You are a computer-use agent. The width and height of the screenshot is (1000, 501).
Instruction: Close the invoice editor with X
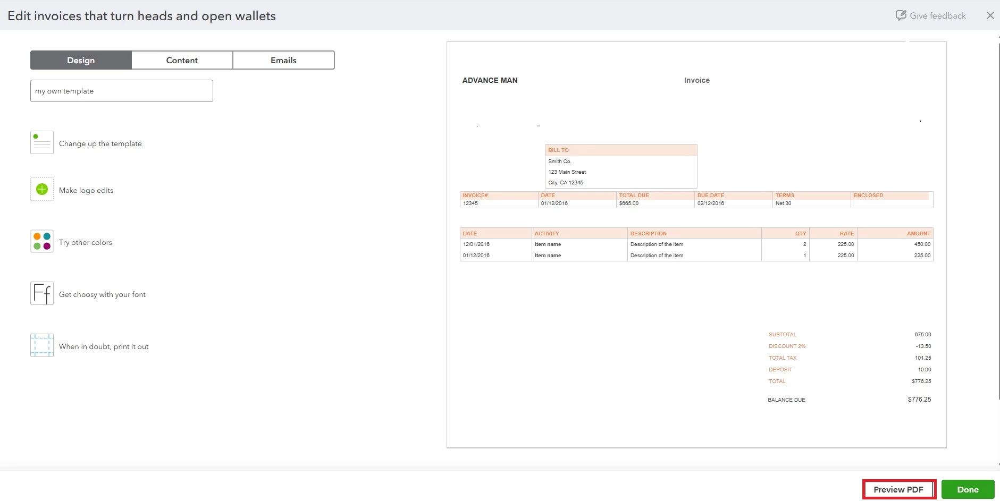point(990,15)
